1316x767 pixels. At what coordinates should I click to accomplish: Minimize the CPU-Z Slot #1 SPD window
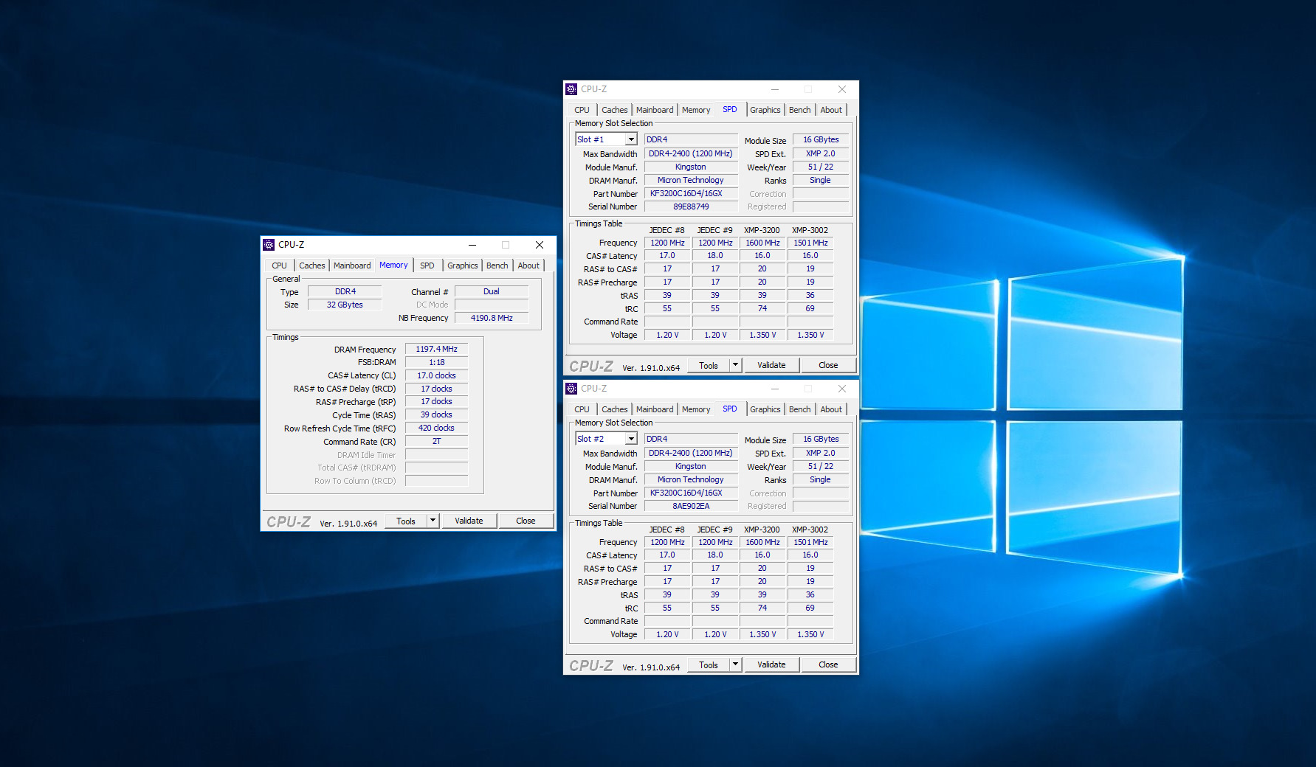tap(775, 89)
